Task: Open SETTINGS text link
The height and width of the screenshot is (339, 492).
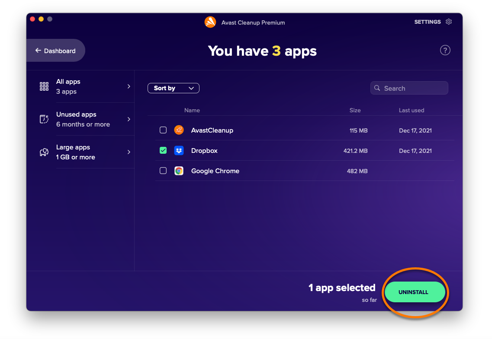Action: [428, 22]
